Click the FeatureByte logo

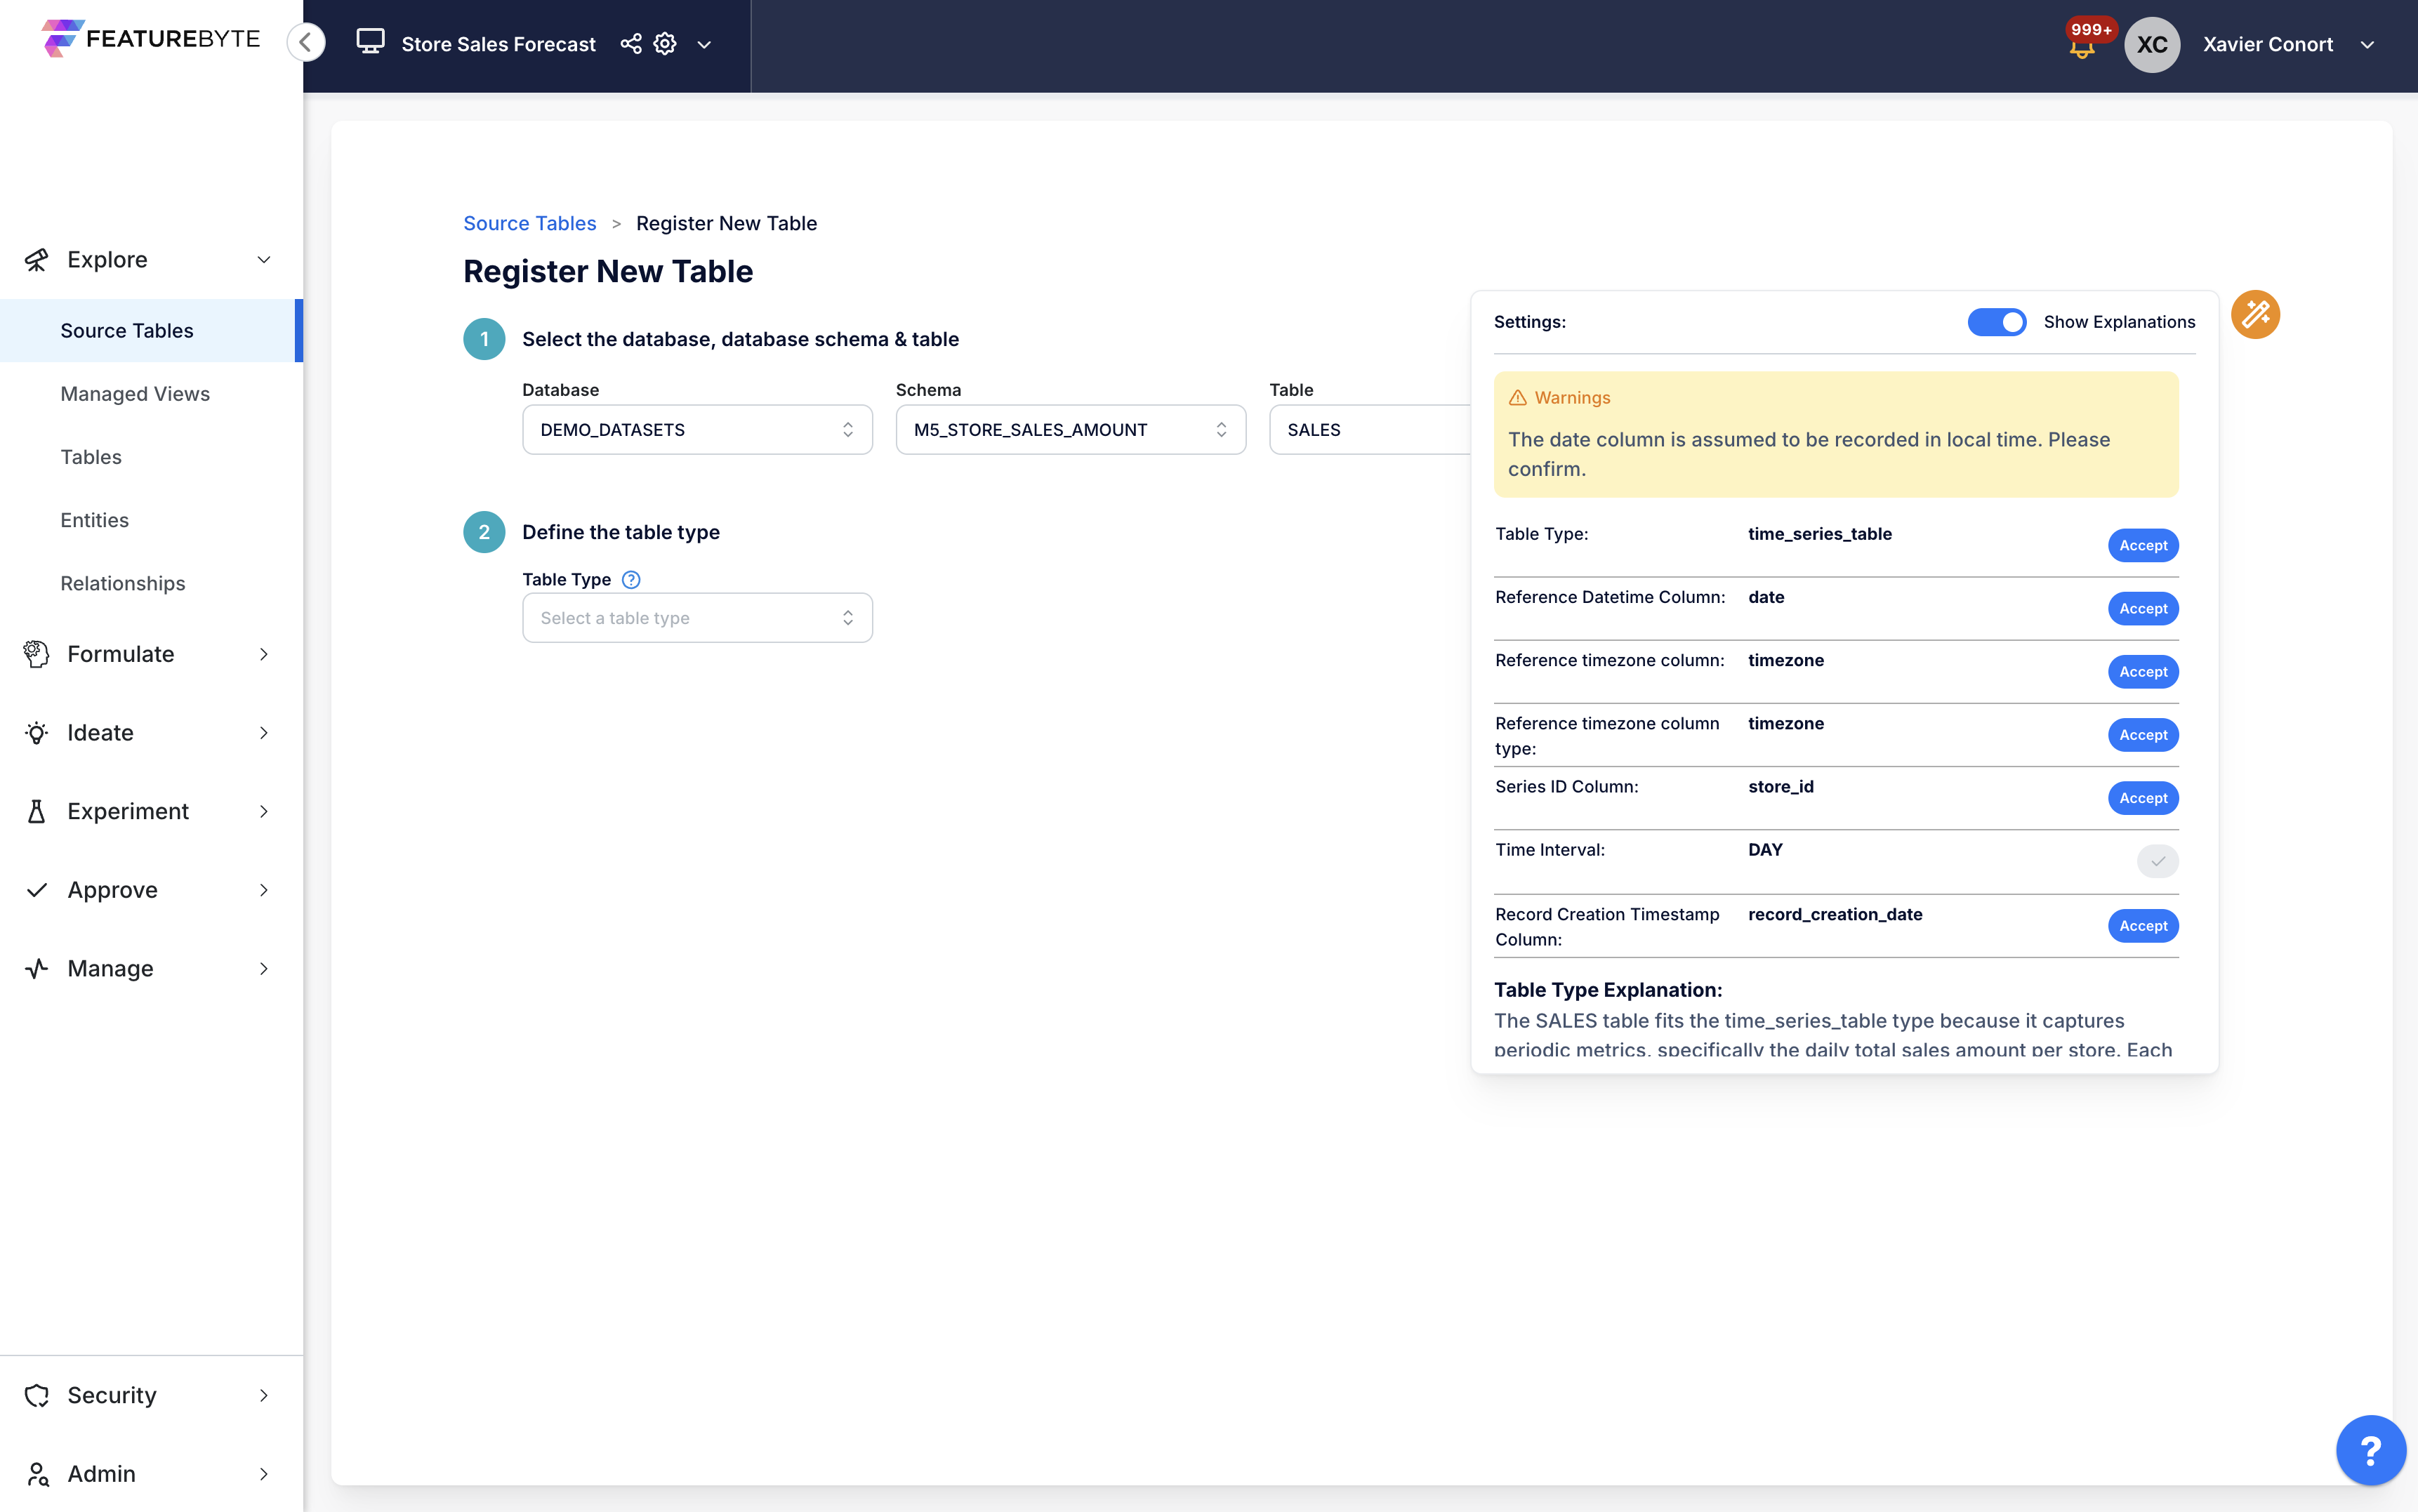[x=151, y=39]
